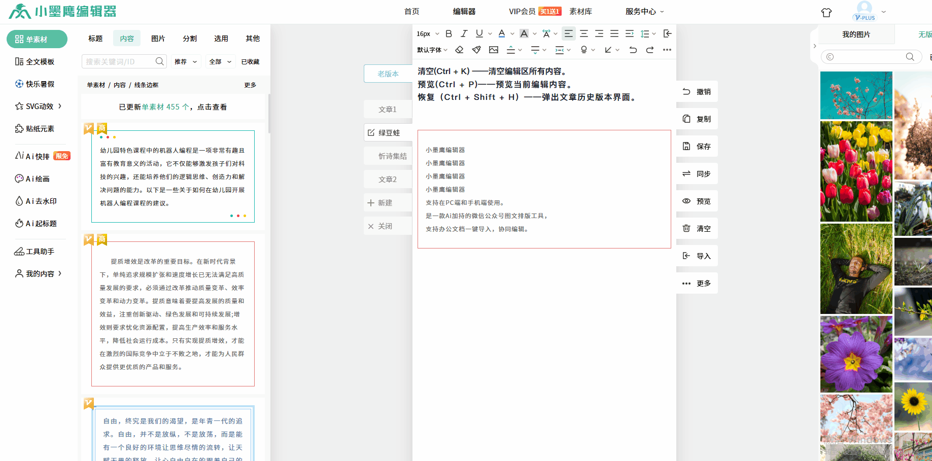Click the collapse-toolbar arrow icon
932x461 pixels.
(x=668, y=33)
